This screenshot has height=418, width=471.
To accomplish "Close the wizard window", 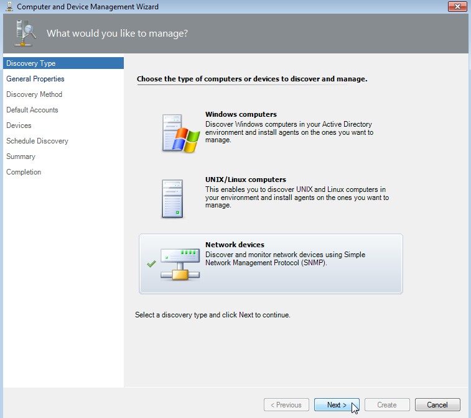I will [457, 6].
